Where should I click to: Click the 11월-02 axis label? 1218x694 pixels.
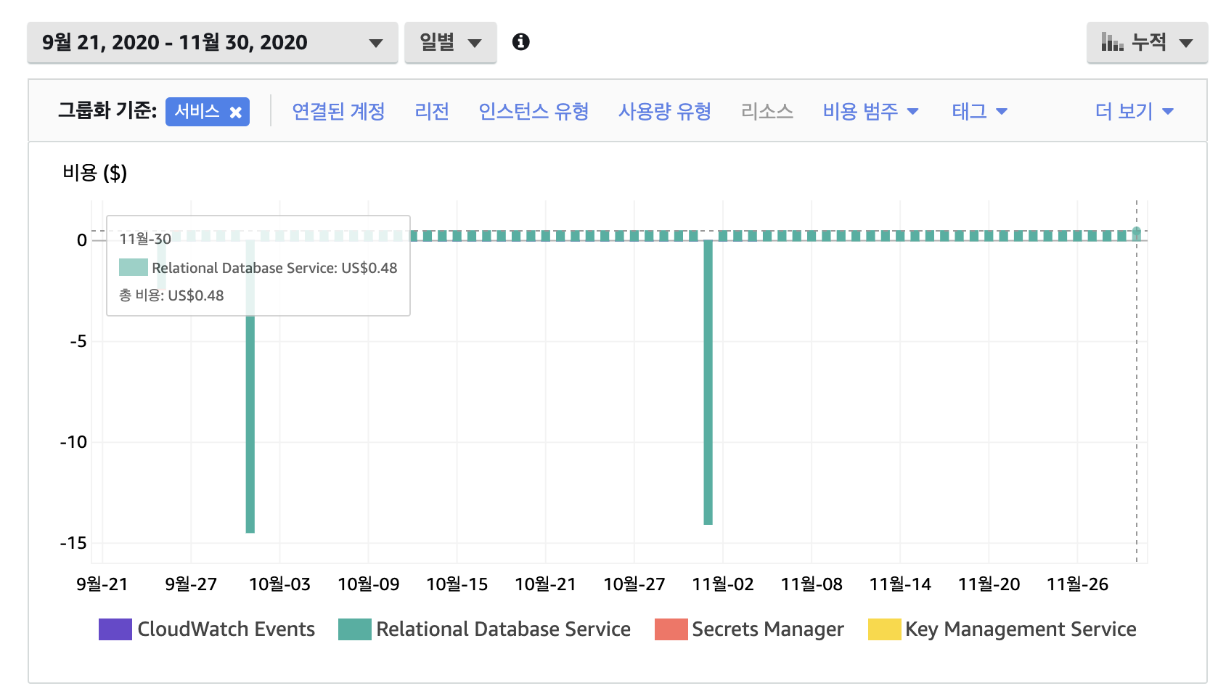point(723,584)
